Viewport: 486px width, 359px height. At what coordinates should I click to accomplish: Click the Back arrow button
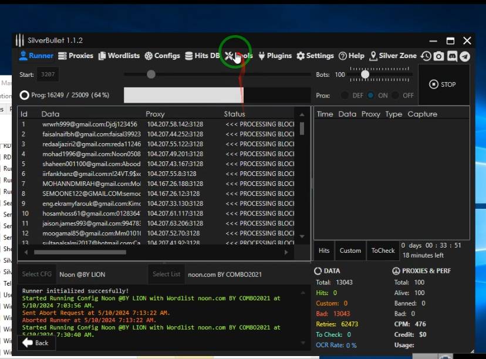(x=36, y=343)
